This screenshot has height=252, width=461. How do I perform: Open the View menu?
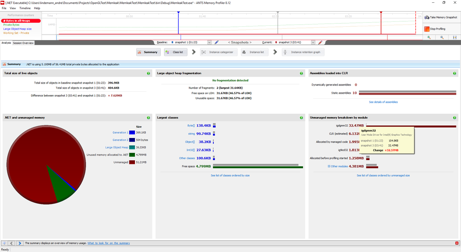coord(13,8)
